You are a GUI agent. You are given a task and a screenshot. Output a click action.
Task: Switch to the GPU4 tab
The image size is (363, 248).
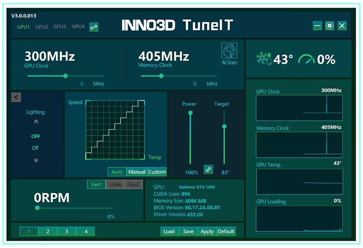(x=78, y=27)
